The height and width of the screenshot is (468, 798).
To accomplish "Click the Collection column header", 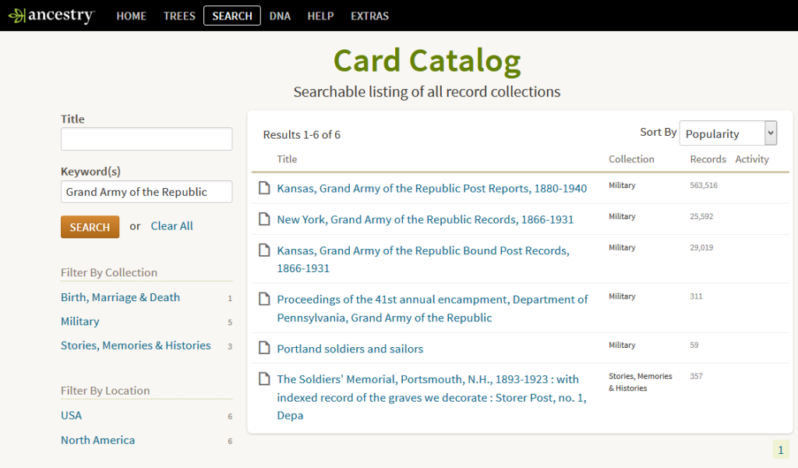I will click(x=631, y=159).
